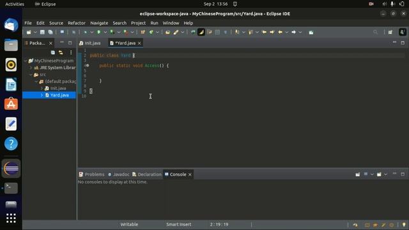Collapse the src folder node
Screen dimensions: 409x230
[31, 75]
